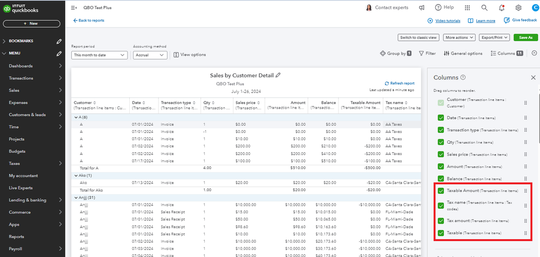Click the Back to reports link
Image resolution: width=540 pixels, height=257 pixels.
pos(89,21)
